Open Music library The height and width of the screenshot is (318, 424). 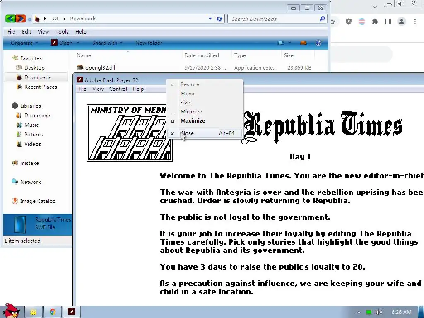[31, 125]
